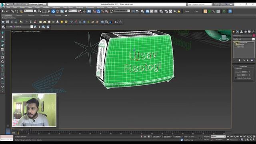This screenshot has height=144, width=256.
Task: Collapse the Parameters rollout
Action: point(243,66)
